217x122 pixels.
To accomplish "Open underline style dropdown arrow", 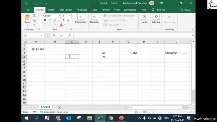I will click(58, 20).
